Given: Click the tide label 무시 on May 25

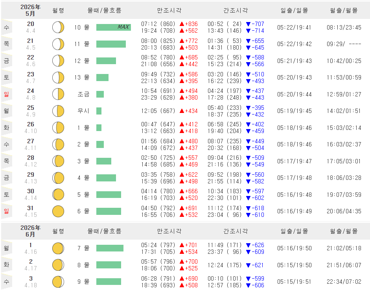Looking at the screenshot, I should (83, 111).
